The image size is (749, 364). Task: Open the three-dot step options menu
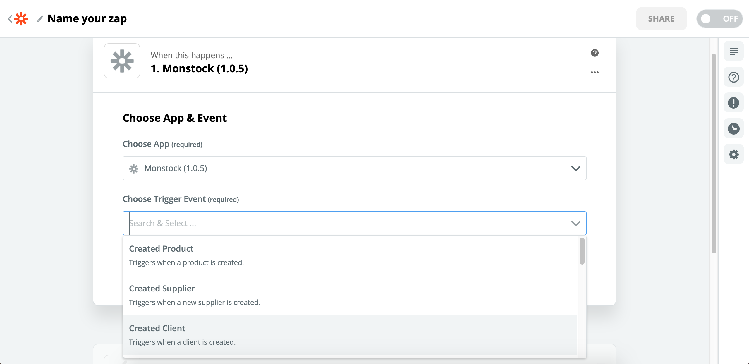(x=595, y=72)
